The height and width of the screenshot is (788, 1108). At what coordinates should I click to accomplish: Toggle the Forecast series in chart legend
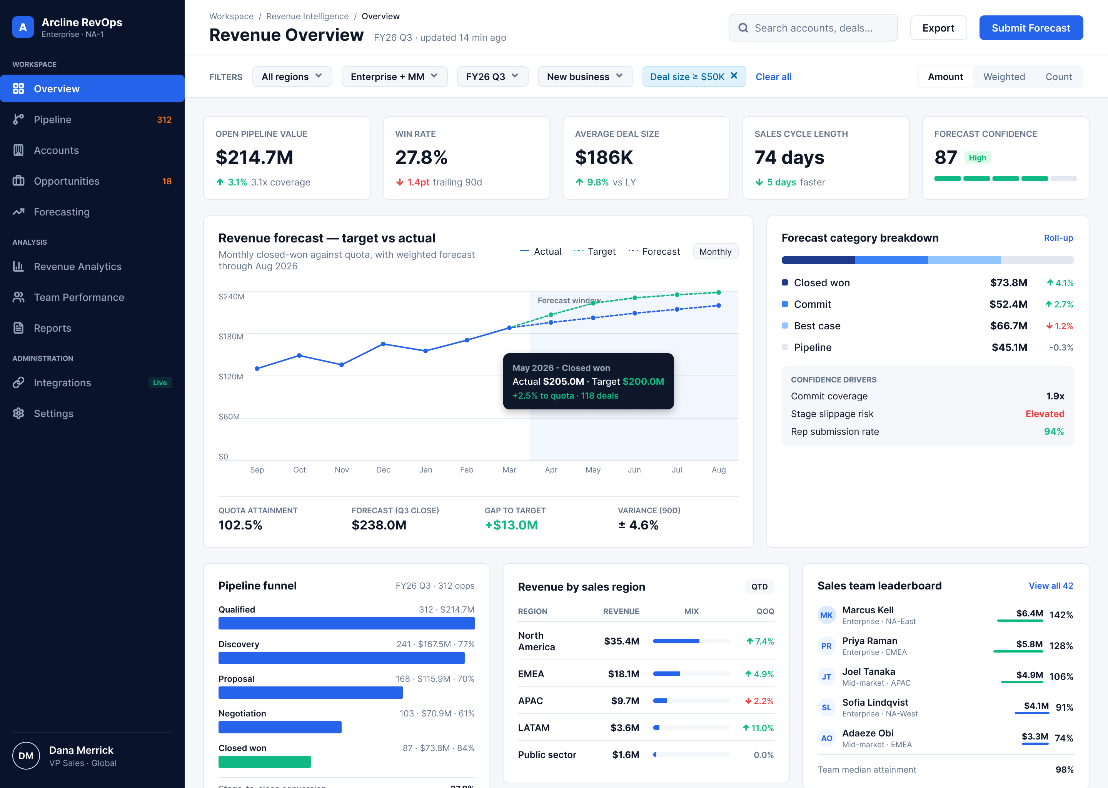[x=654, y=251]
